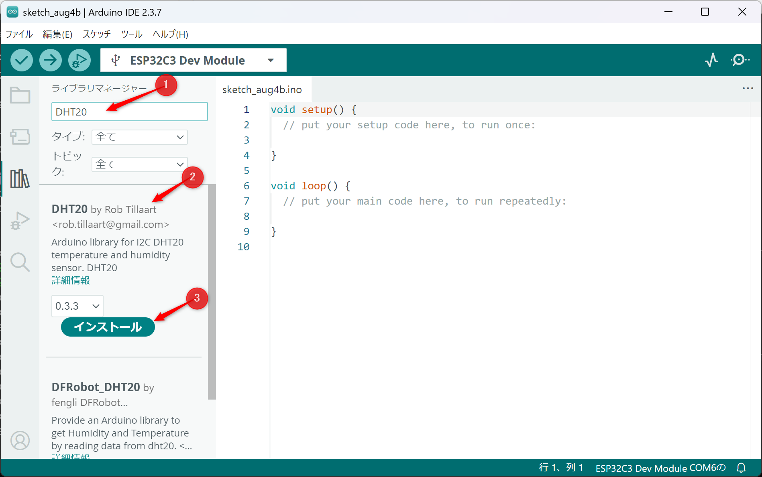Open 詳細情報 link for DHT20 library

click(71, 280)
